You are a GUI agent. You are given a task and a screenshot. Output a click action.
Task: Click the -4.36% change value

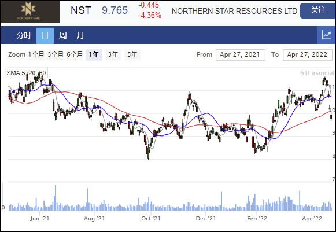(150, 16)
